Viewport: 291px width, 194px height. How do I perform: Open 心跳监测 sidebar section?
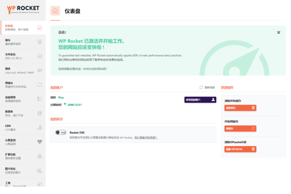[23, 142]
